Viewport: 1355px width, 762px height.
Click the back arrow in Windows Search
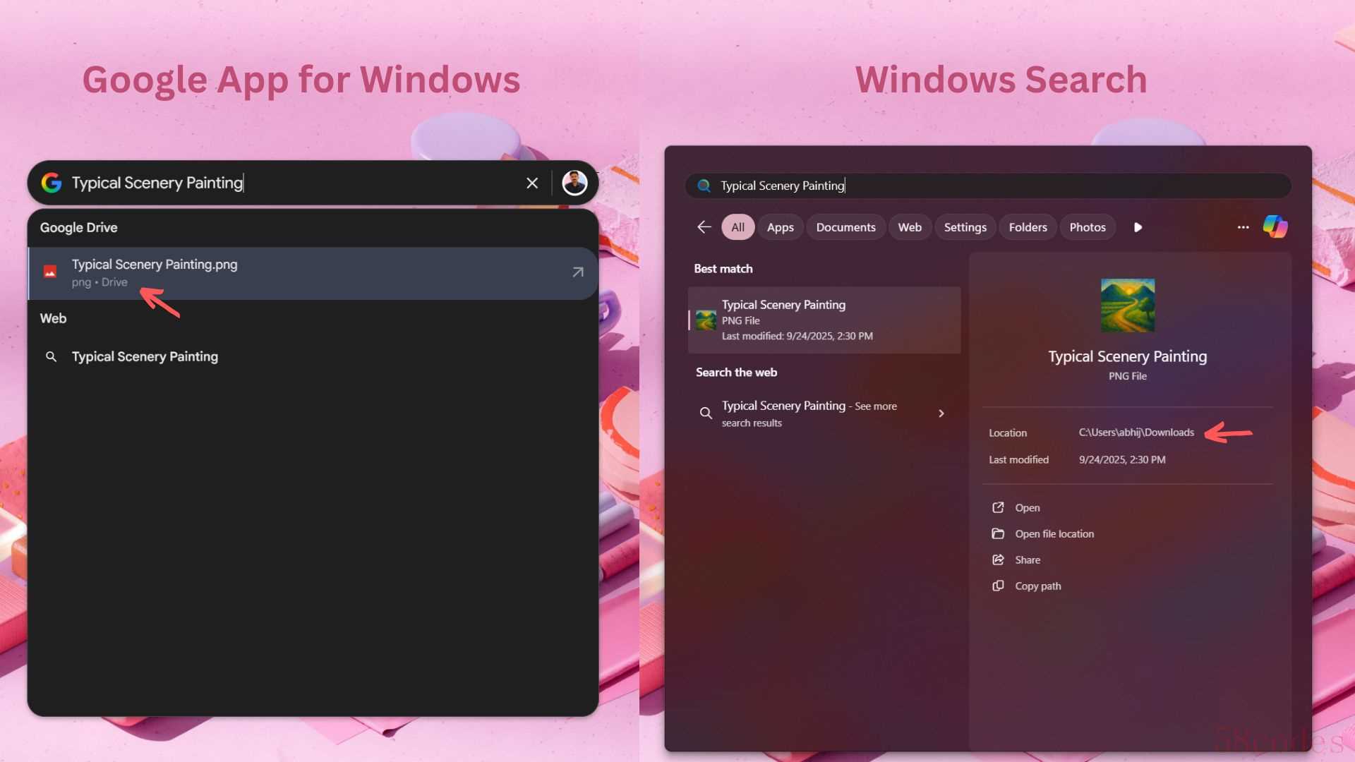[704, 227]
